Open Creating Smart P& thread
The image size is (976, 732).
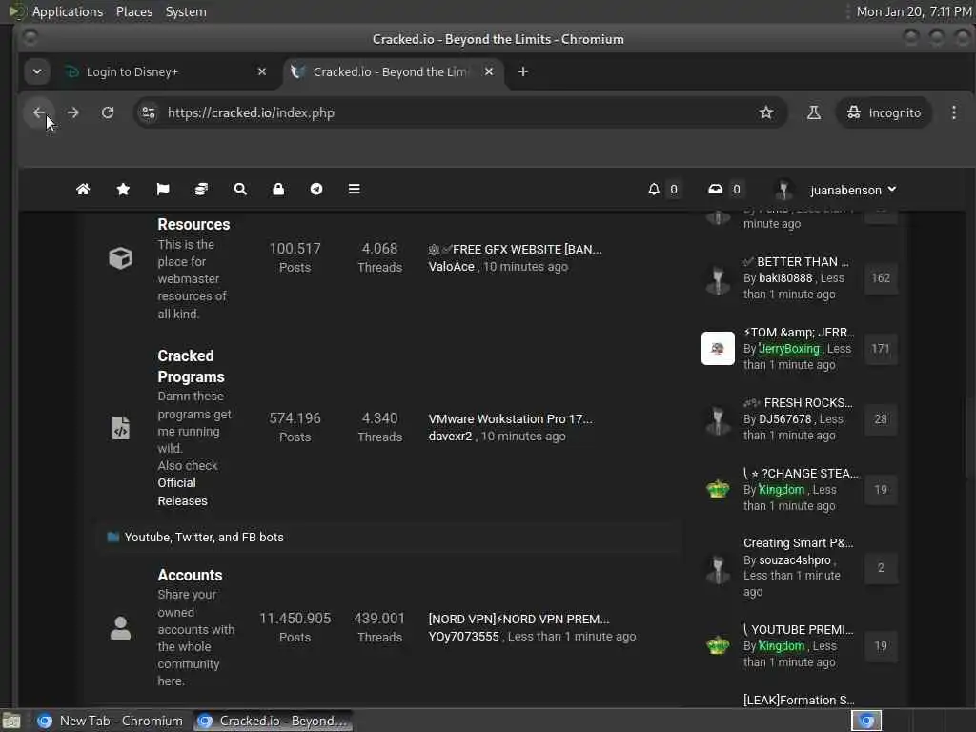coord(798,542)
